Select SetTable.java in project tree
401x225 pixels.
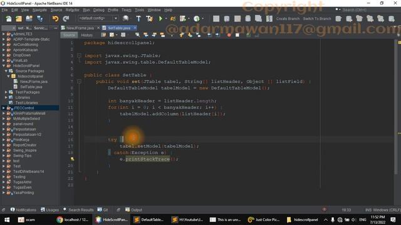[x=31, y=87]
